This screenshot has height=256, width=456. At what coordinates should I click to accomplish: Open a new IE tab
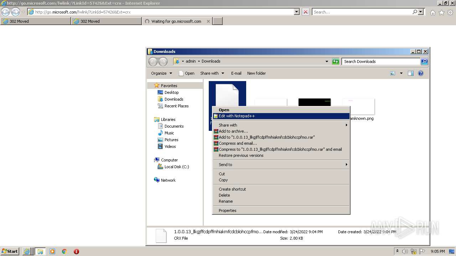click(x=217, y=21)
